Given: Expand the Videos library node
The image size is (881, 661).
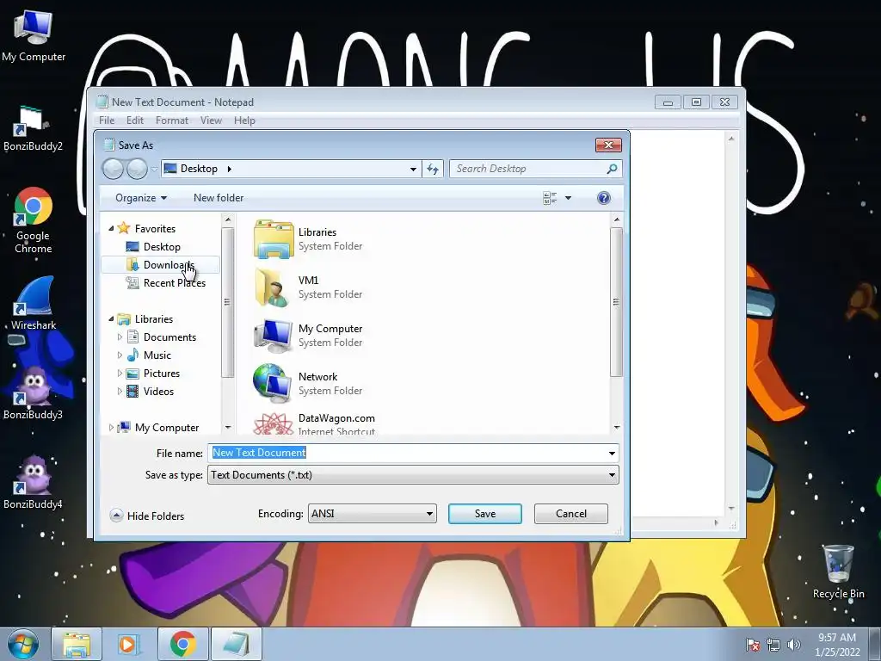Looking at the screenshot, I should pos(120,392).
